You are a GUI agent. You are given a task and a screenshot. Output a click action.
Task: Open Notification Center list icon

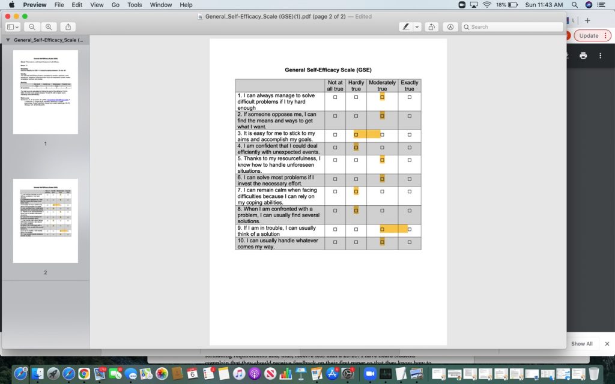[601, 5]
